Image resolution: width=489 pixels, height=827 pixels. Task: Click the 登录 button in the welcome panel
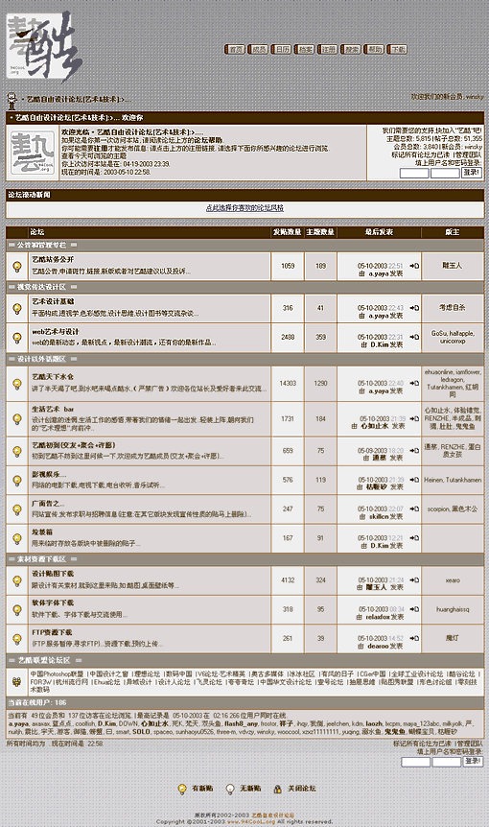472,173
